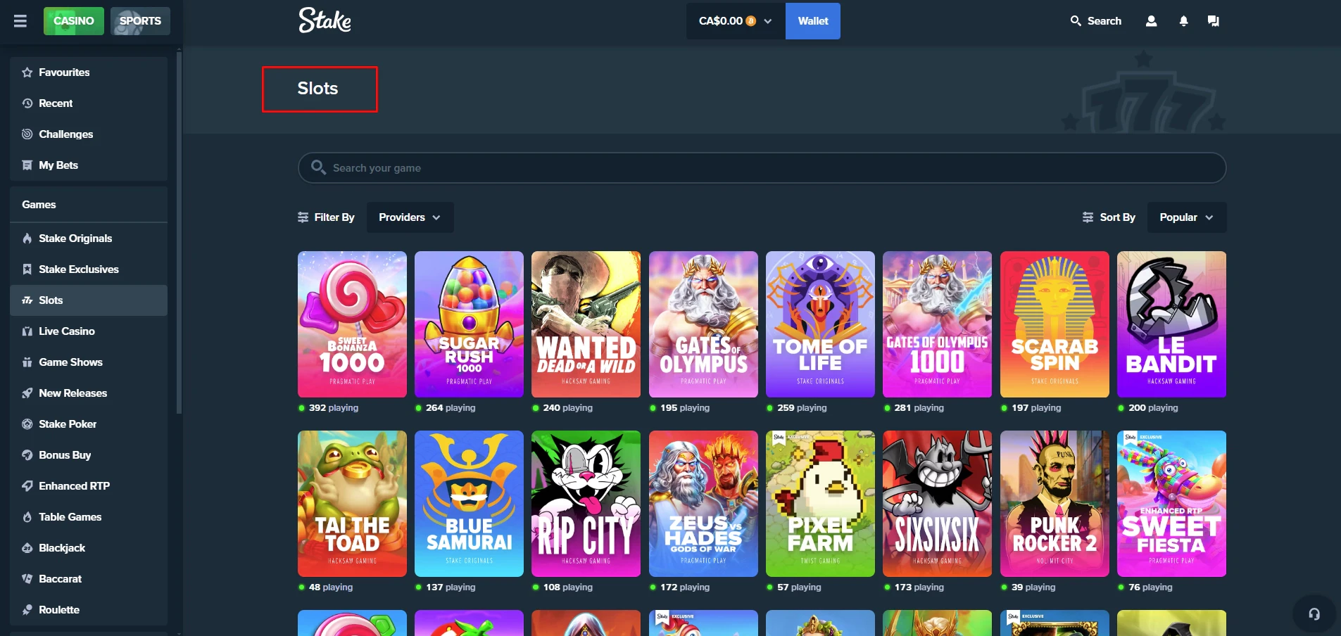
Task: Click the Live Casino icon
Action: [27, 331]
